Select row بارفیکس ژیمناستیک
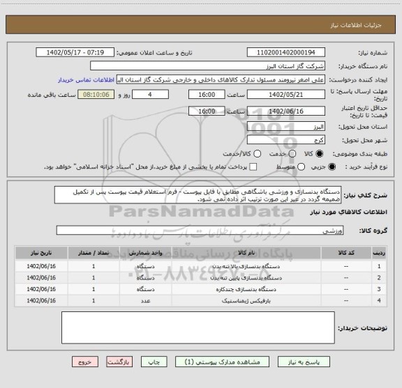 tap(201, 301)
